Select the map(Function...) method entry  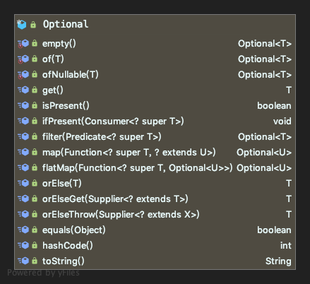[155, 152]
